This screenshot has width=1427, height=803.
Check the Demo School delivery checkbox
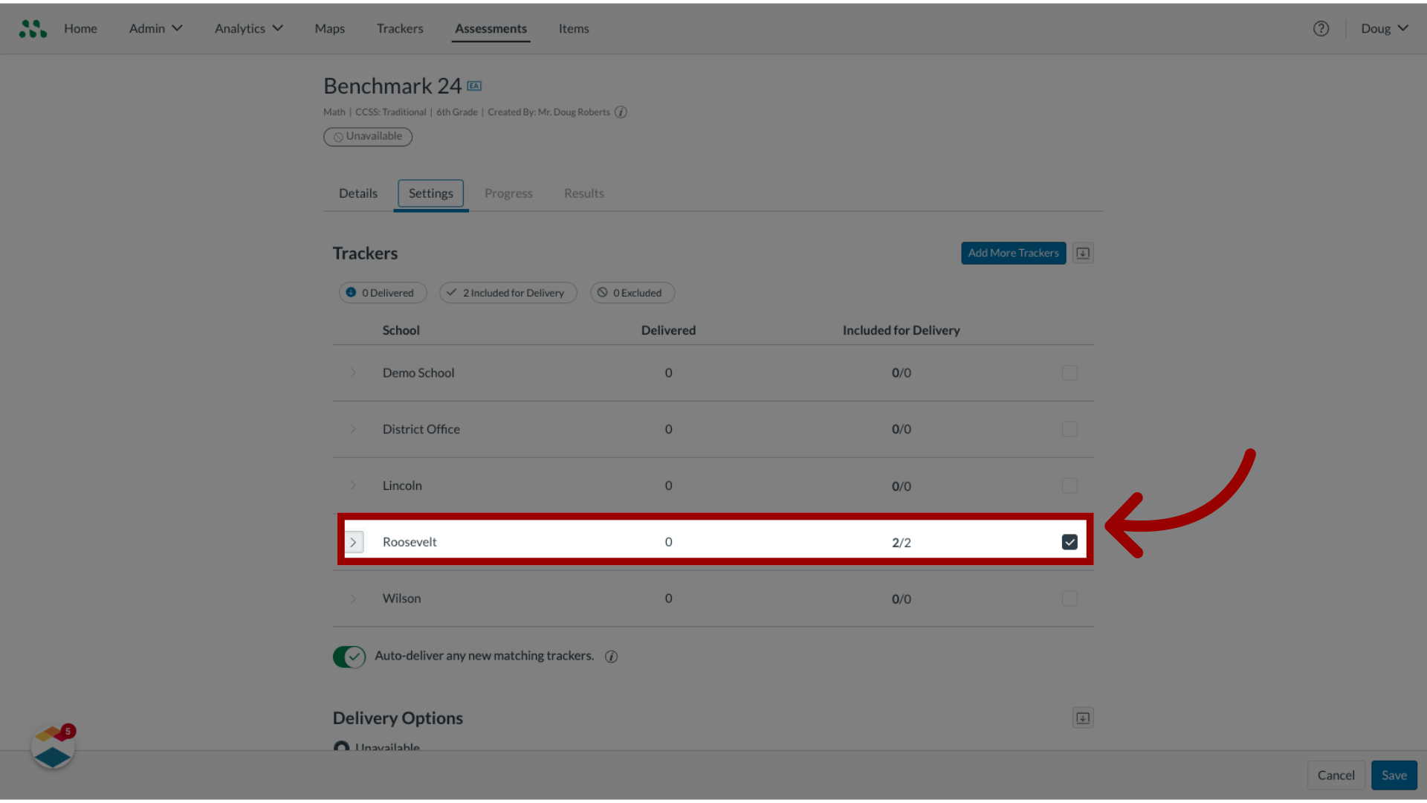(1070, 373)
